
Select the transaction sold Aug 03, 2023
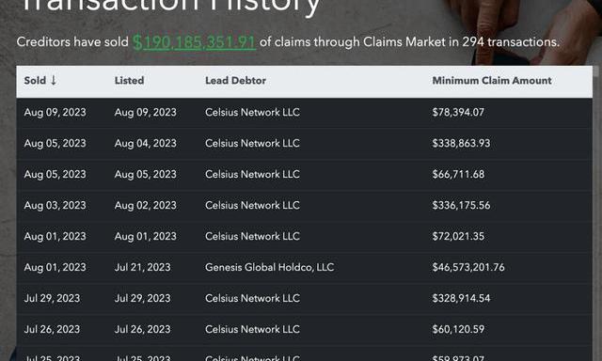304,205
